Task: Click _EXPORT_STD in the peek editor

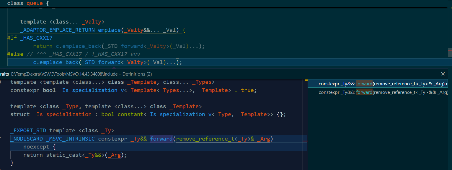Action: tap(28, 131)
